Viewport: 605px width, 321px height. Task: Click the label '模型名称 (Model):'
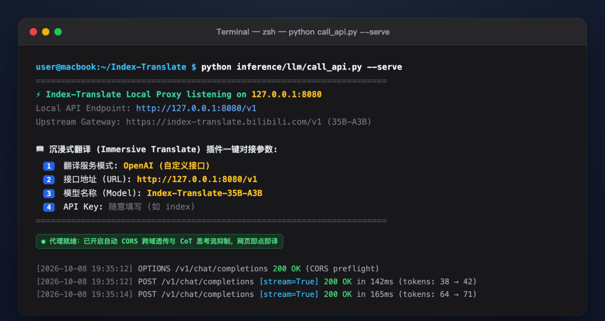point(103,193)
